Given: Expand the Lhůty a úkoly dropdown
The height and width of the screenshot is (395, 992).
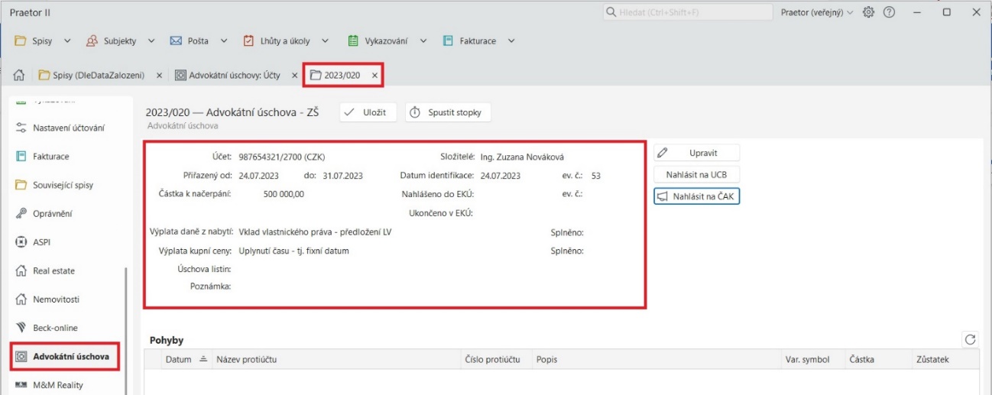Looking at the screenshot, I should point(325,41).
